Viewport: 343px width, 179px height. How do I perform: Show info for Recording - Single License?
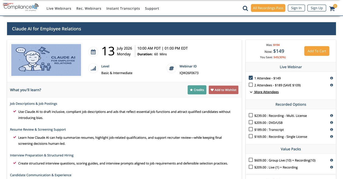(331, 136)
